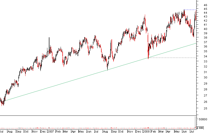Viewport: 208px width, 133px height.
Task: Click the 2007 year label on time axis
Action: pos(51,131)
